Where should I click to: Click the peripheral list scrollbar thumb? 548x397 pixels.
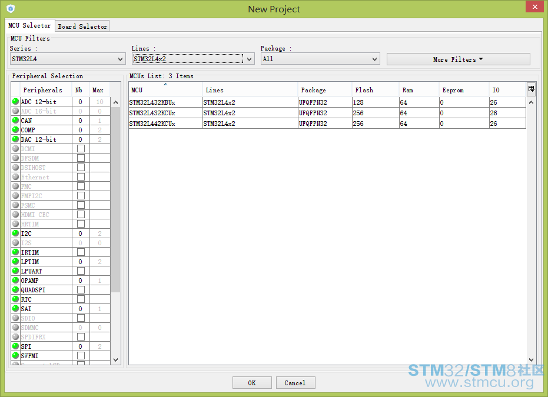pos(116,199)
